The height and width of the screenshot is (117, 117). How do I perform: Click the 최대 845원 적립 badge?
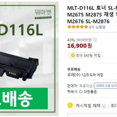pos(86,55)
